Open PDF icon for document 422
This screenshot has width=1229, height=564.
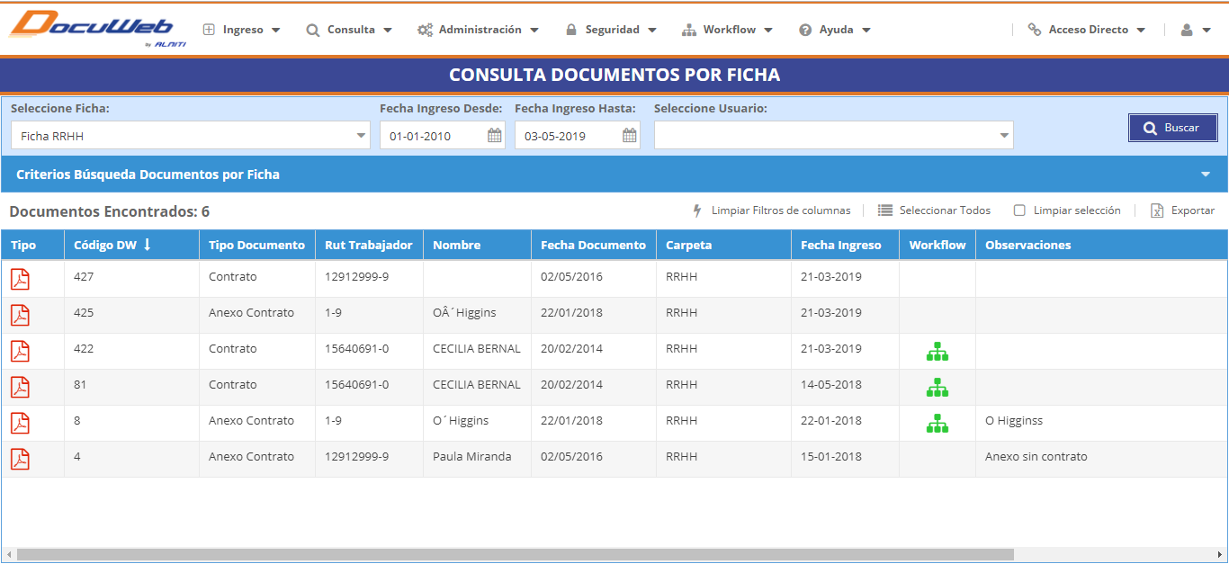(x=20, y=351)
